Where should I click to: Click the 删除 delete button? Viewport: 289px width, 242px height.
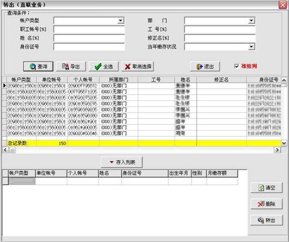(x=267, y=204)
